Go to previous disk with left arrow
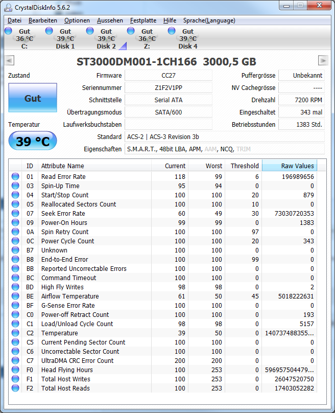Screen dimensions: 335x413 [x=10, y=61]
